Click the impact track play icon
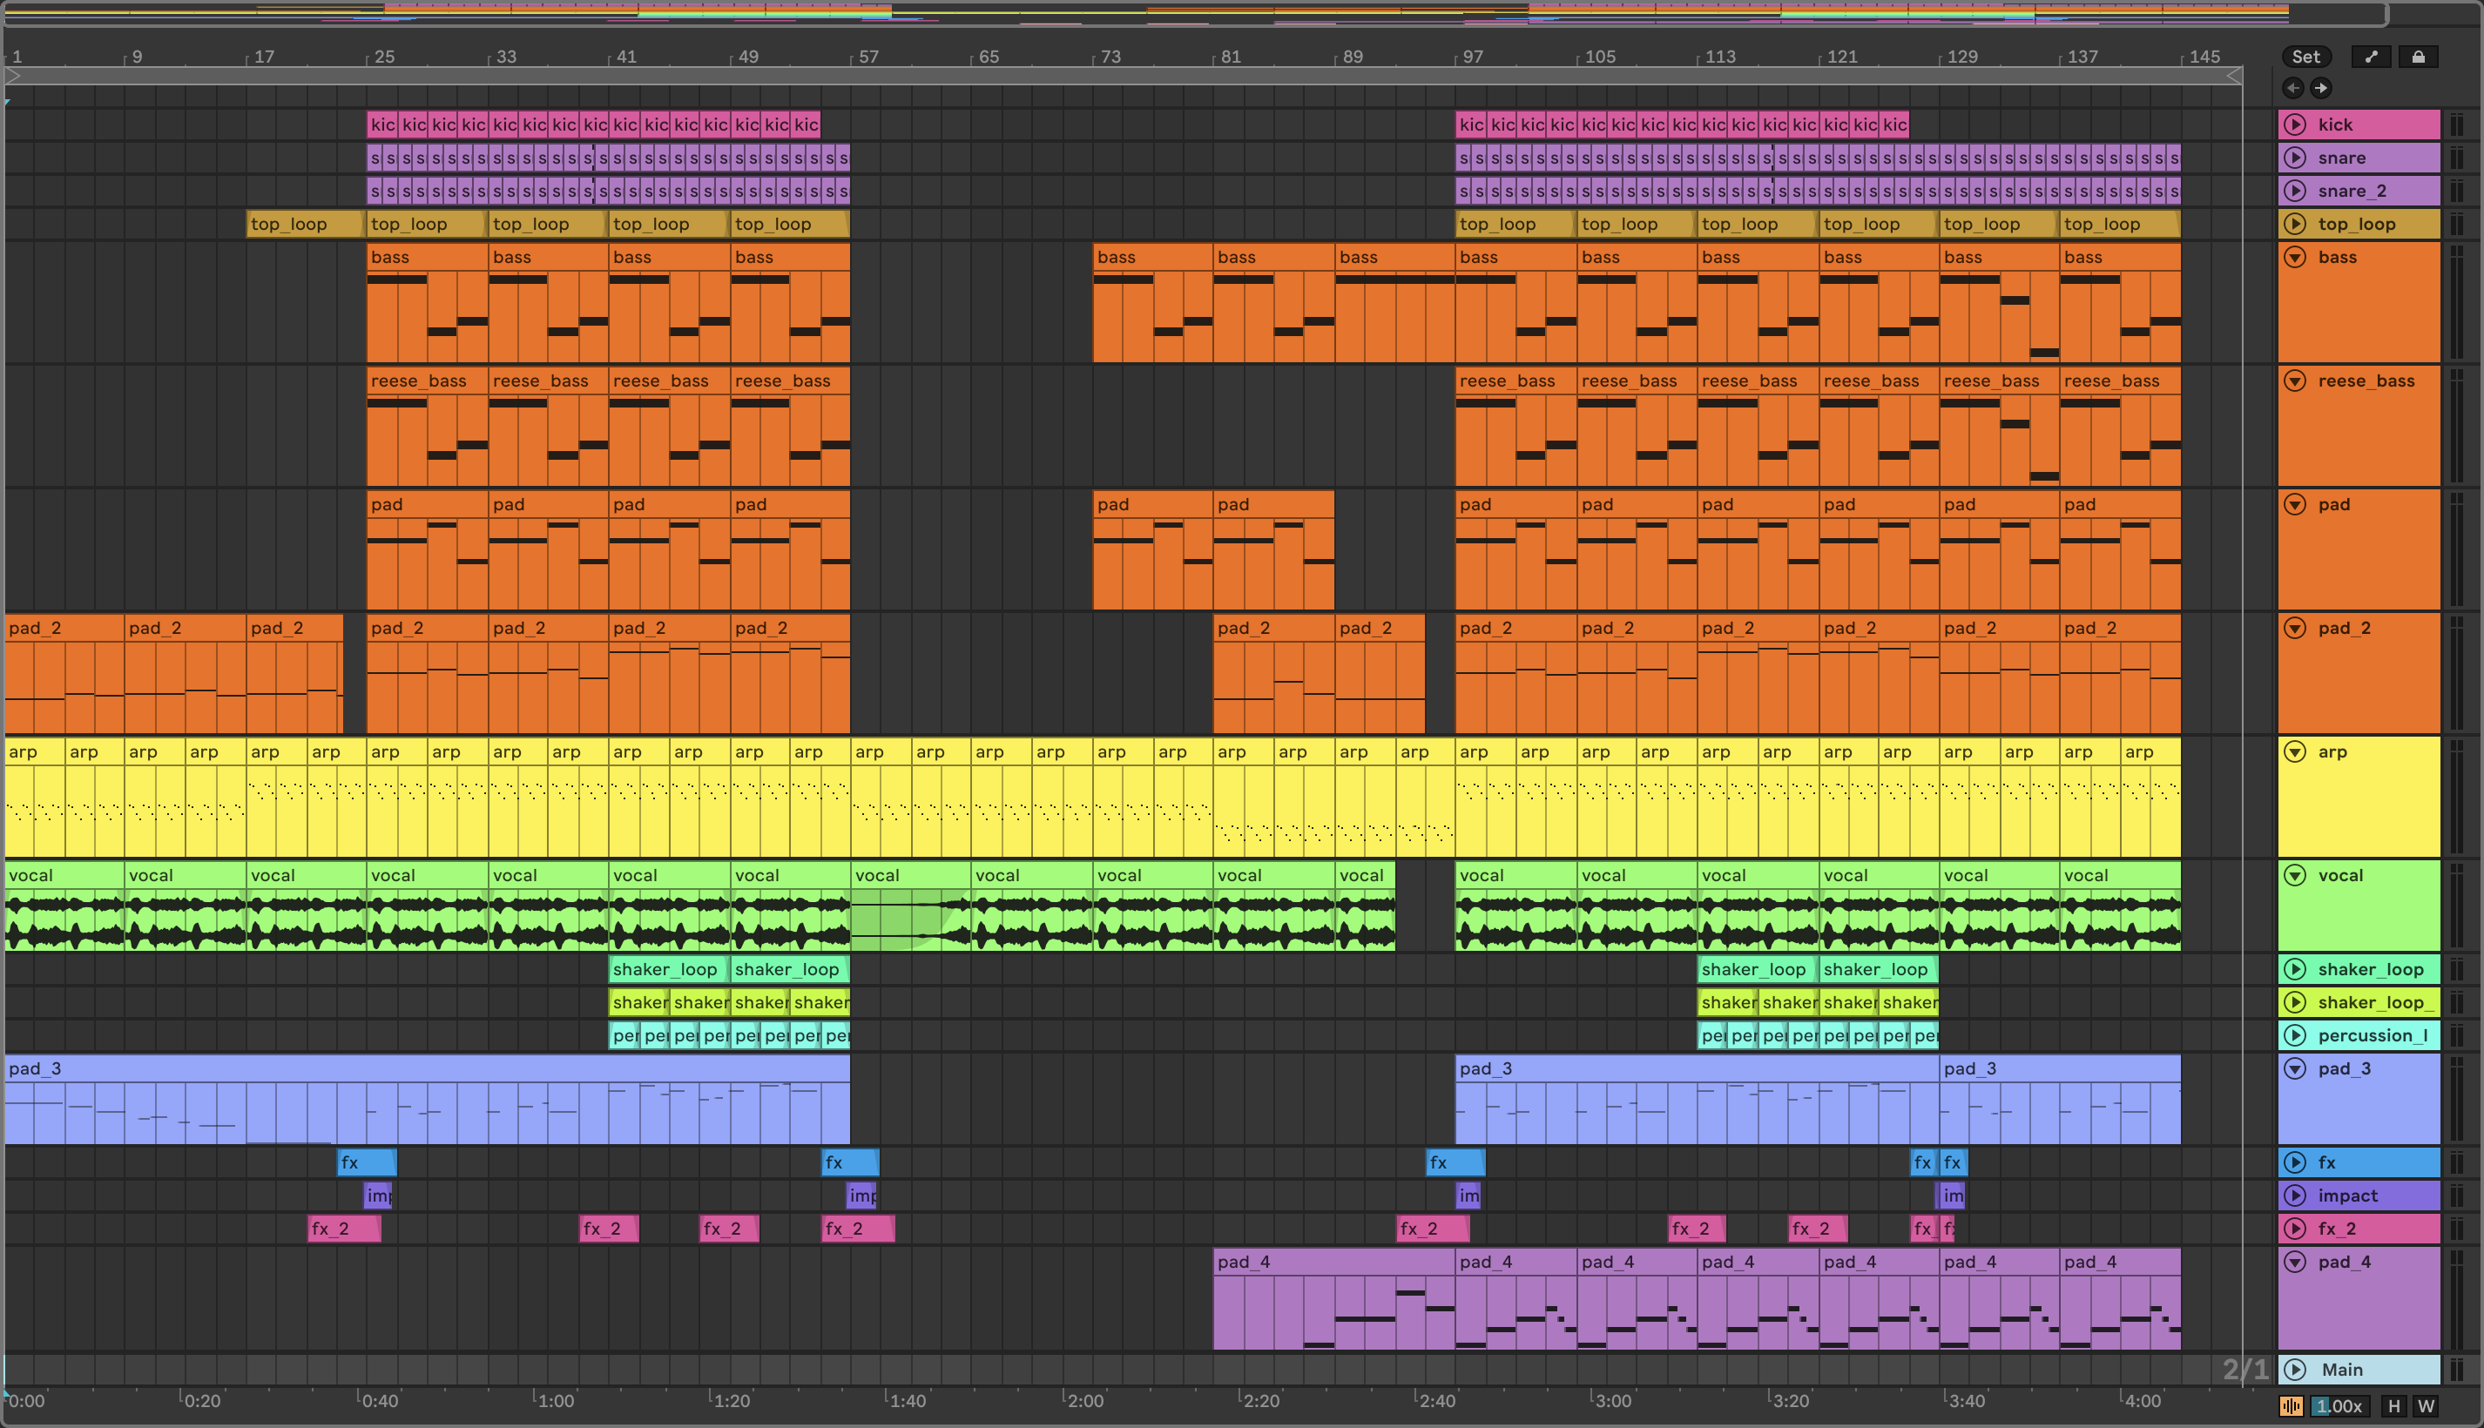The height and width of the screenshot is (1428, 2484). click(2295, 1196)
